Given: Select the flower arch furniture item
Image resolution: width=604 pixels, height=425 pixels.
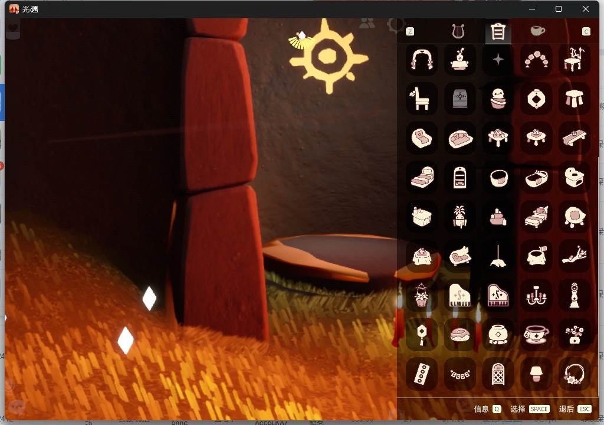Looking at the screenshot, I should pyautogui.click(x=422, y=60).
